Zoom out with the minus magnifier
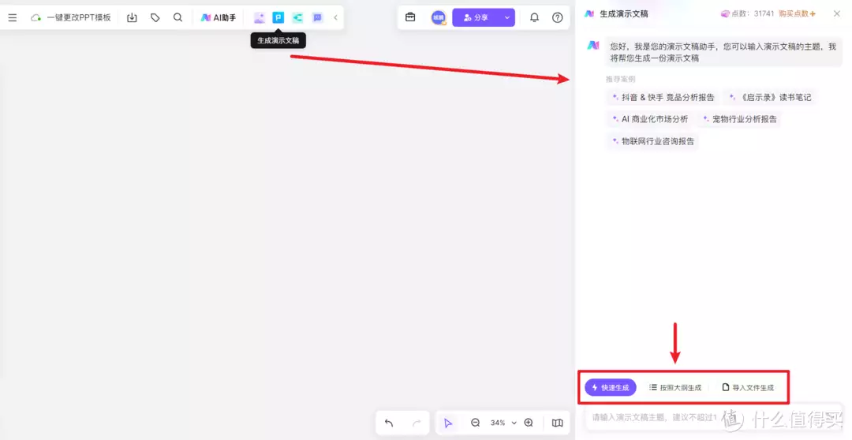Screen dimensions: 852x440 coord(476,423)
